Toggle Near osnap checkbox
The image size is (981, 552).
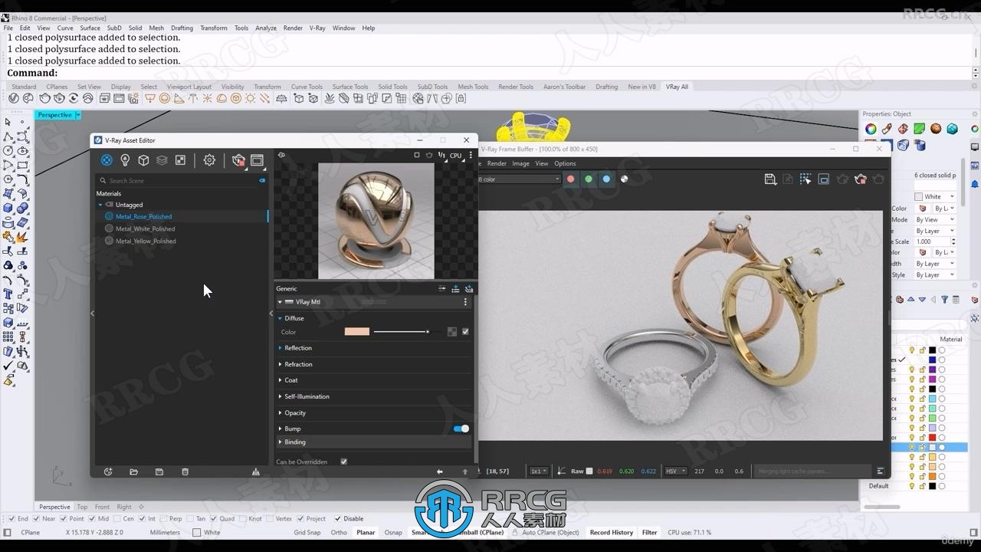pyautogui.click(x=35, y=519)
